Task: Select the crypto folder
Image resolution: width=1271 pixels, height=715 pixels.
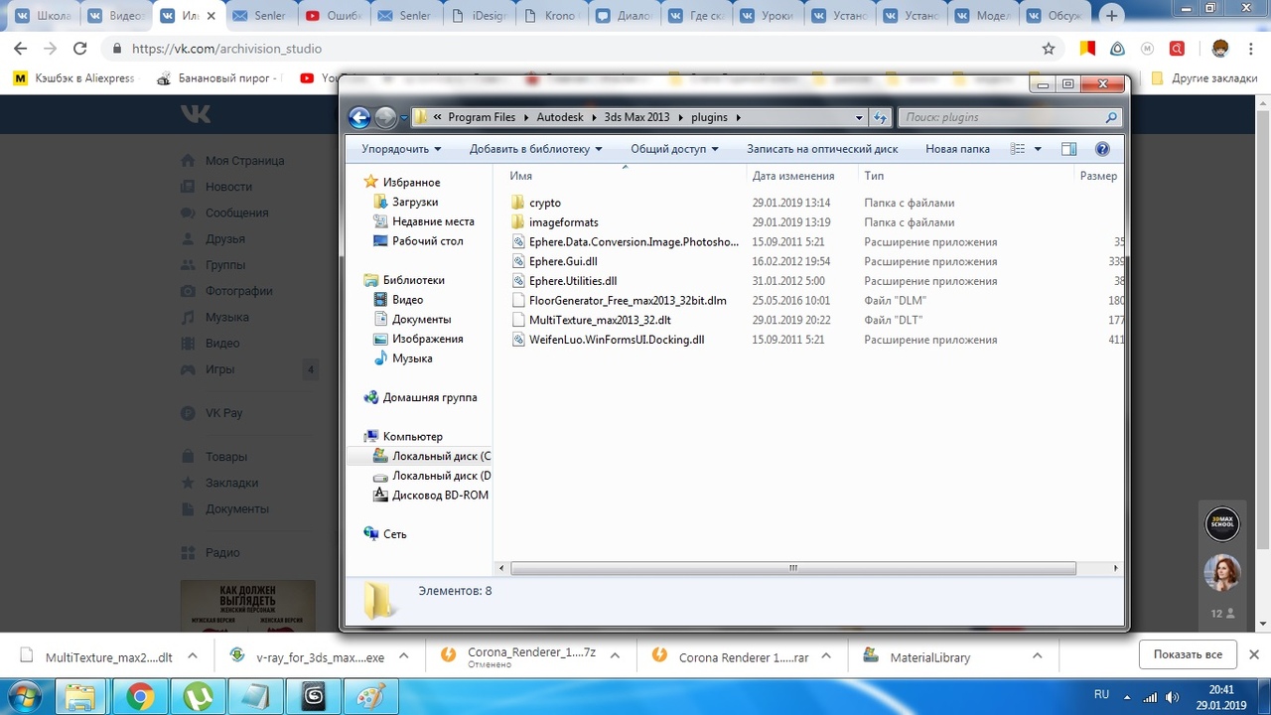Action: [545, 203]
